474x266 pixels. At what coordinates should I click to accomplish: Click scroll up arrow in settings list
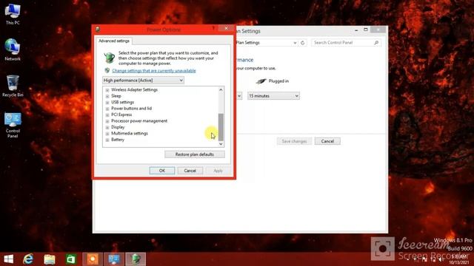[221, 90]
